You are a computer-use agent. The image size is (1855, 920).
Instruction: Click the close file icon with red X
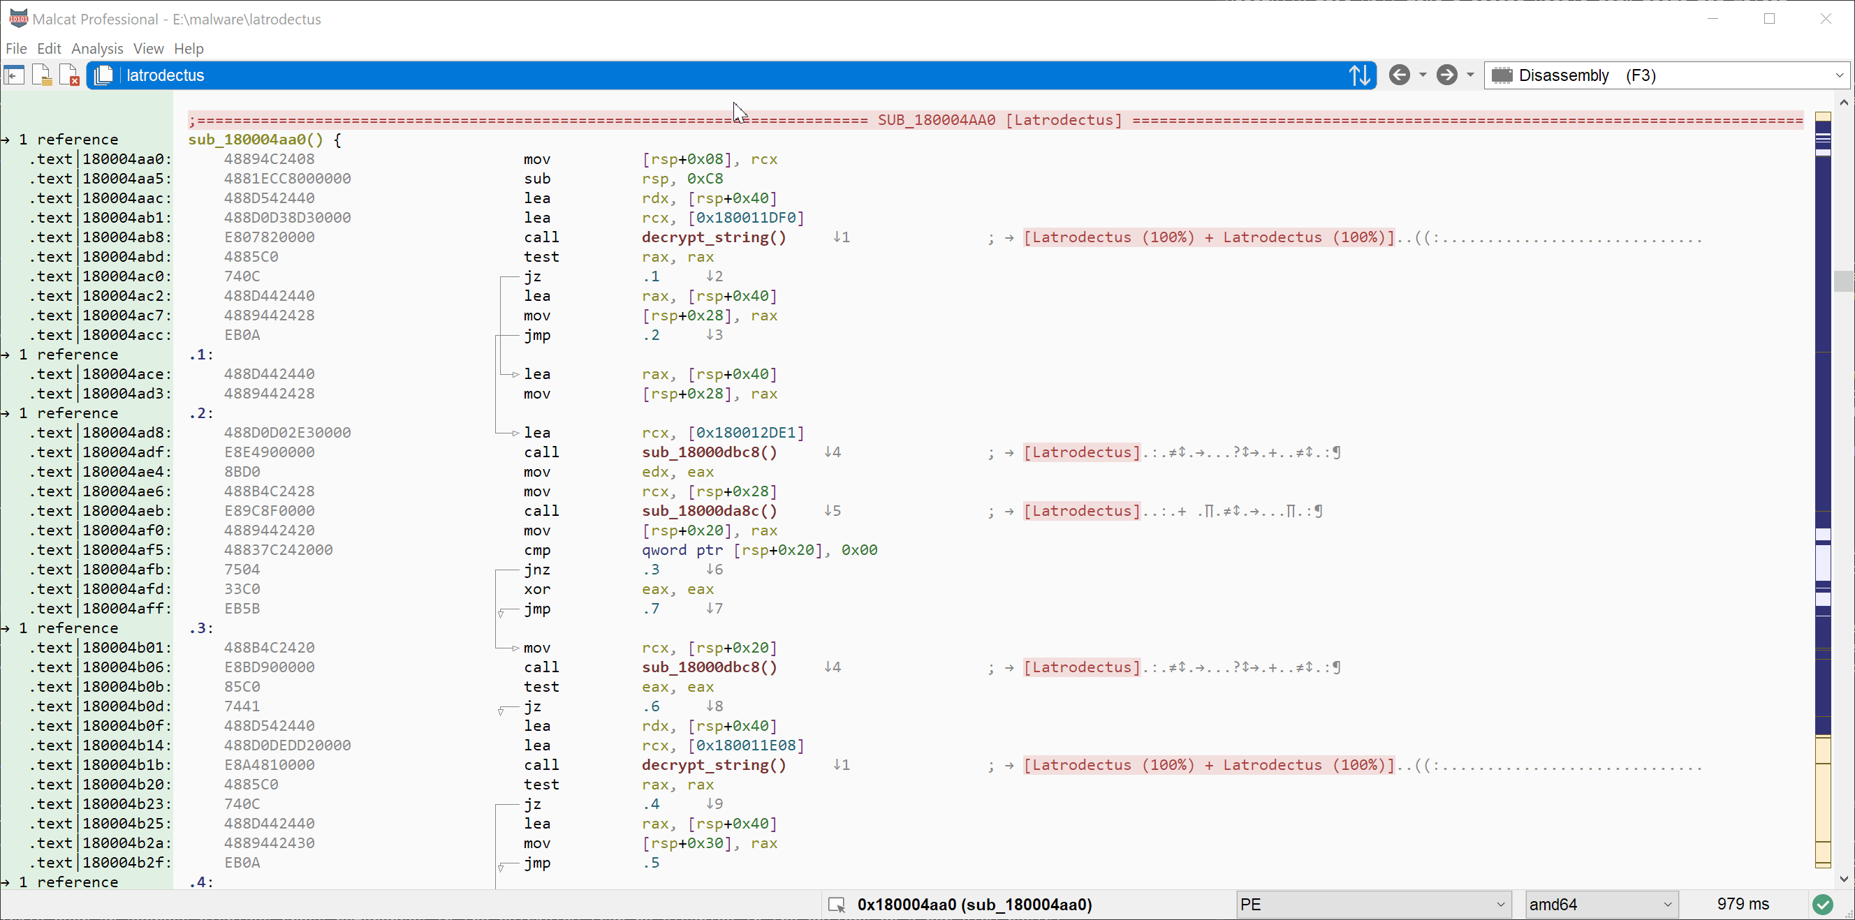click(69, 75)
